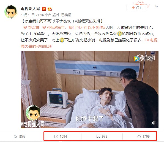Click the orange V verified badge
This screenshot has height=142, width=164.
click(44, 9)
